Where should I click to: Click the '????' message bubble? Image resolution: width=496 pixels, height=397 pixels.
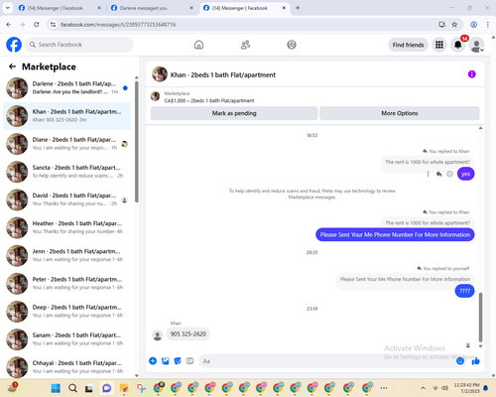(464, 291)
